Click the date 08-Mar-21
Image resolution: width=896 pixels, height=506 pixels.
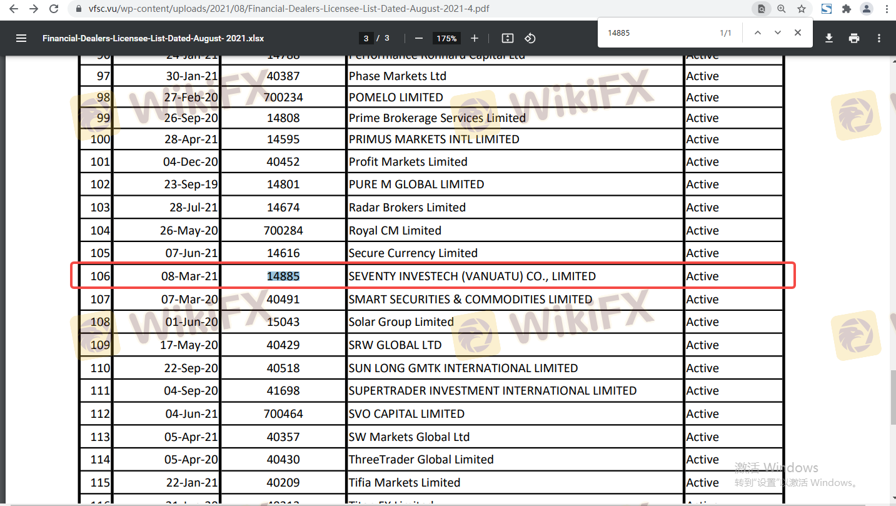point(190,276)
